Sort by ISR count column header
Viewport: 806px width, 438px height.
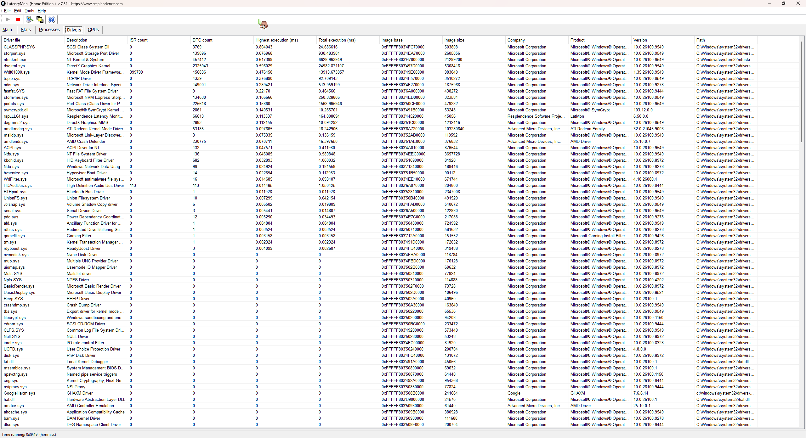159,40
